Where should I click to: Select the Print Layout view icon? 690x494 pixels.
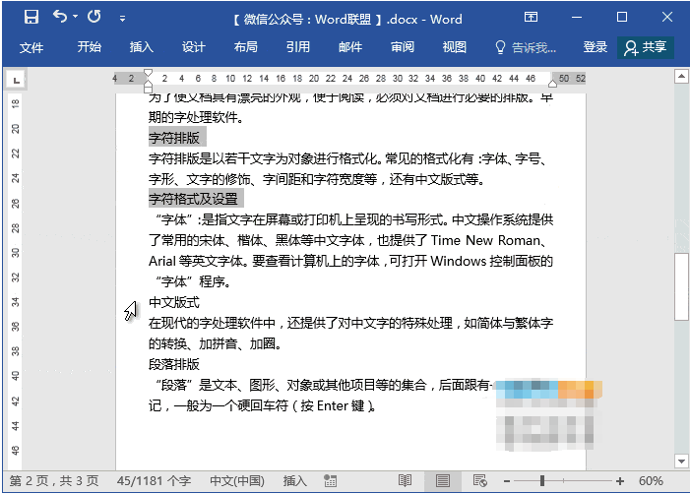[442, 480]
